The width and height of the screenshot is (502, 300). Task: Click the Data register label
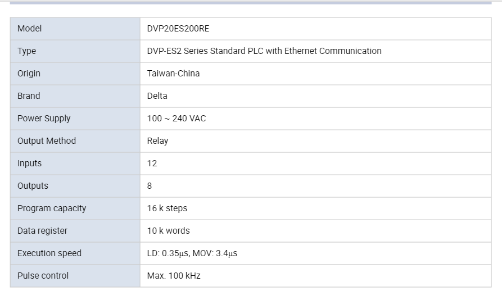42,230
